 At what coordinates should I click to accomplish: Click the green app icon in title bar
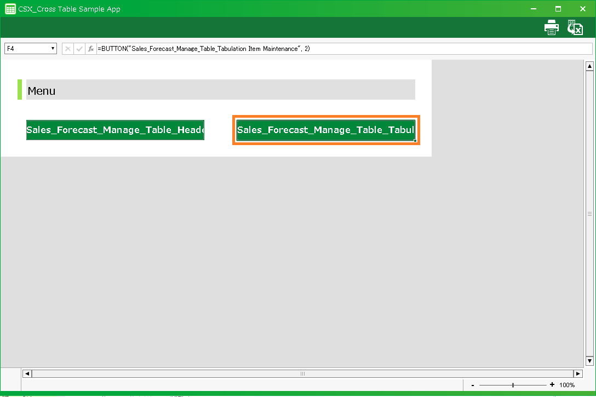click(10, 9)
